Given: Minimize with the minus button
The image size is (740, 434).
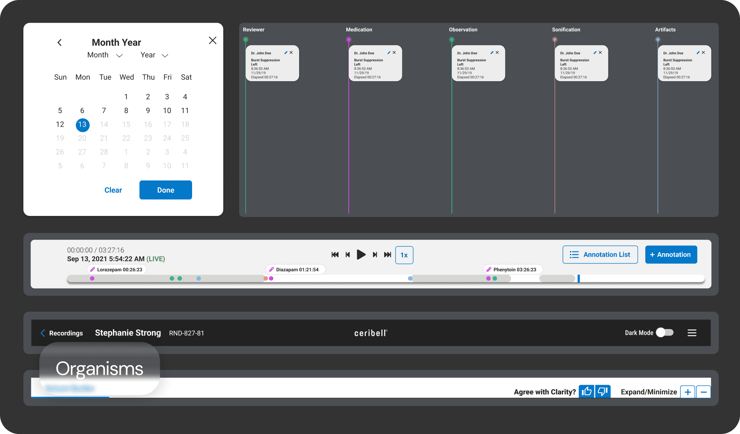Looking at the screenshot, I should click(703, 392).
